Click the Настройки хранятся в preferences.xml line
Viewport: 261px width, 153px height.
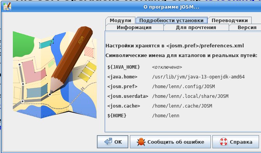point(175,46)
